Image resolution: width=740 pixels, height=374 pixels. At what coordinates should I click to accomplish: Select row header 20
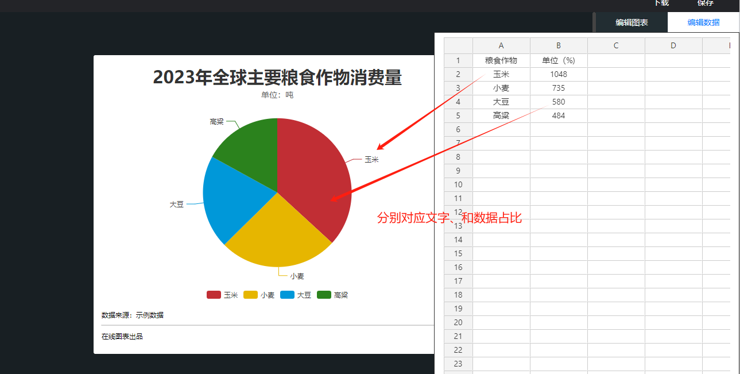[x=458, y=322]
